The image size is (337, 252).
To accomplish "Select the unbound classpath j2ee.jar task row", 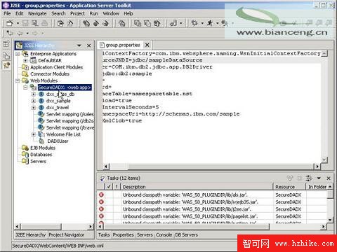I will (x=212, y=209).
